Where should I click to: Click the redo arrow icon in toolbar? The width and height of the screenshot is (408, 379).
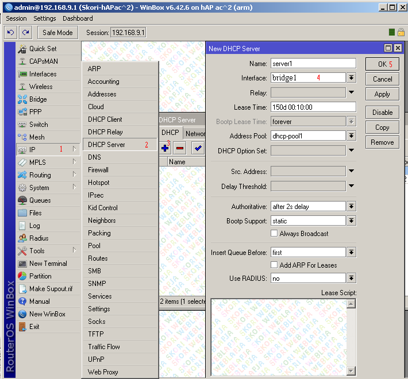tap(25, 33)
